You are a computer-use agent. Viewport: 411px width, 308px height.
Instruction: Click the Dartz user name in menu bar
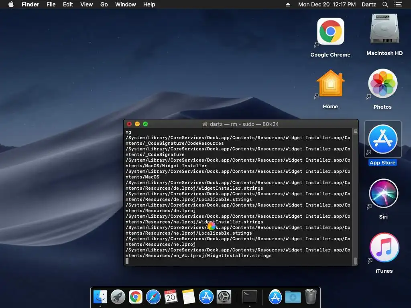click(x=368, y=4)
